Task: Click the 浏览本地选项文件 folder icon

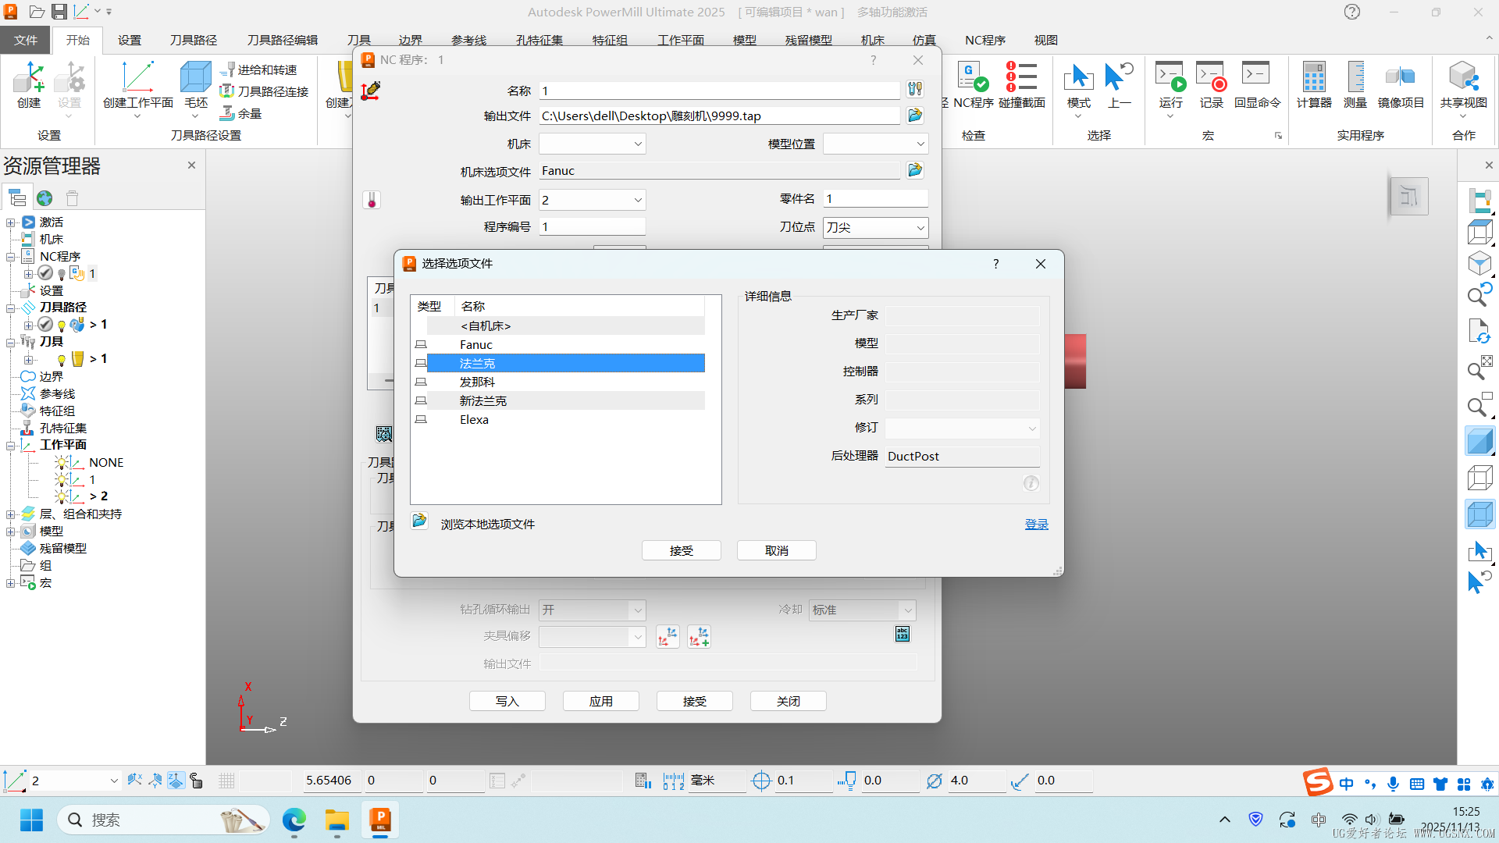Action: (x=419, y=520)
